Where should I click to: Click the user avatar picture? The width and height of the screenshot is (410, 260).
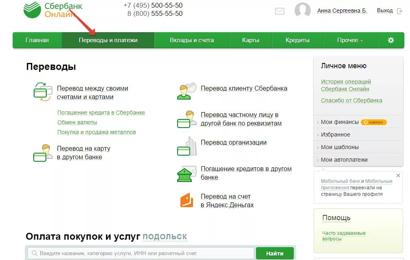[x=303, y=11]
